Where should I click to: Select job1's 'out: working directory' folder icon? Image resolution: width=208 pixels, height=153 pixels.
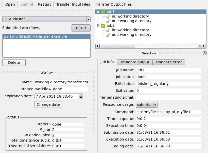coord(109,21)
